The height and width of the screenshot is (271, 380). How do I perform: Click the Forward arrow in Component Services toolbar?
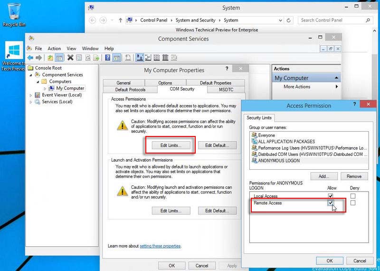(39, 58)
